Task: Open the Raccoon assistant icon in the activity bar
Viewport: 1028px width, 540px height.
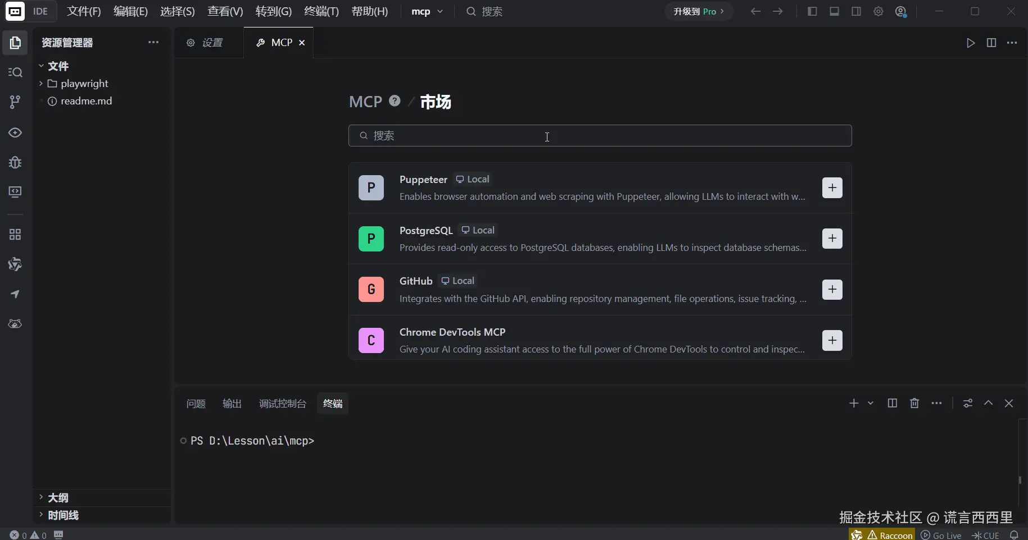Action: [x=15, y=264]
